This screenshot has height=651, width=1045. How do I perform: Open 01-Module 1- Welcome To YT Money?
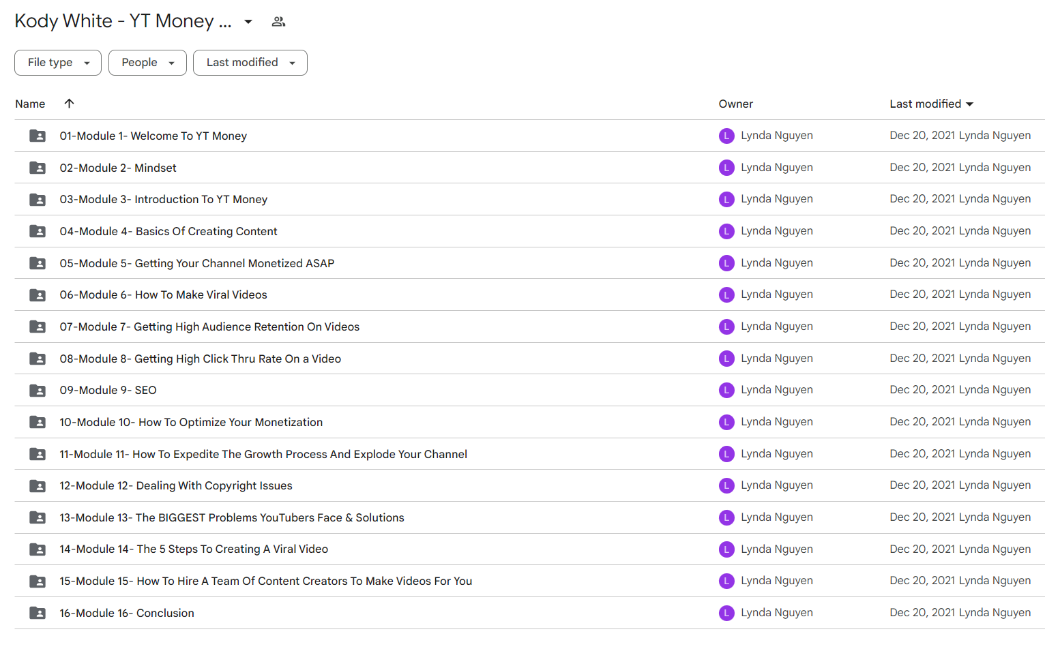coord(153,136)
